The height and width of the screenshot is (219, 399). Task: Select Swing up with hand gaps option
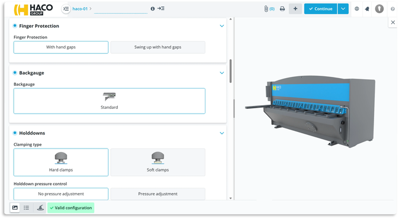[x=158, y=47]
